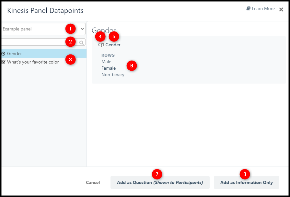Click the X icon to close dialog
Image resolution: width=290 pixels, height=197 pixels.
(281, 9)
